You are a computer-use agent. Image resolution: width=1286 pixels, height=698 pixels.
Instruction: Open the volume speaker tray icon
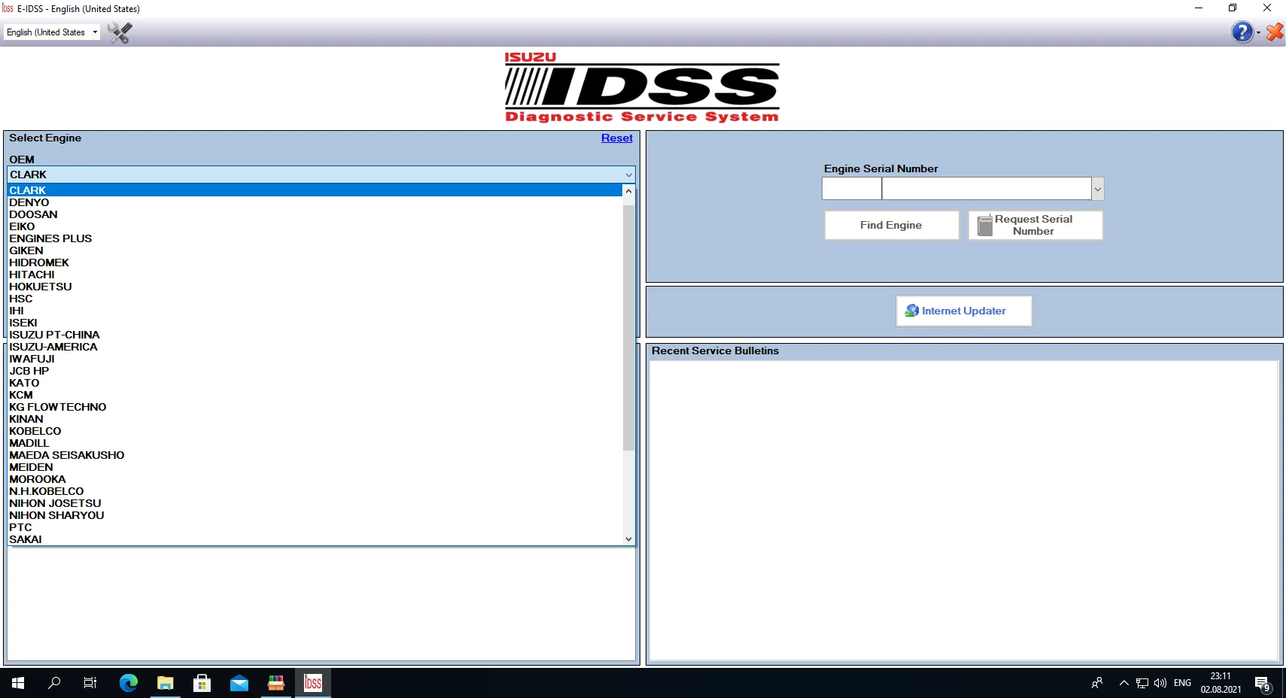click(x=1160, y=683)
